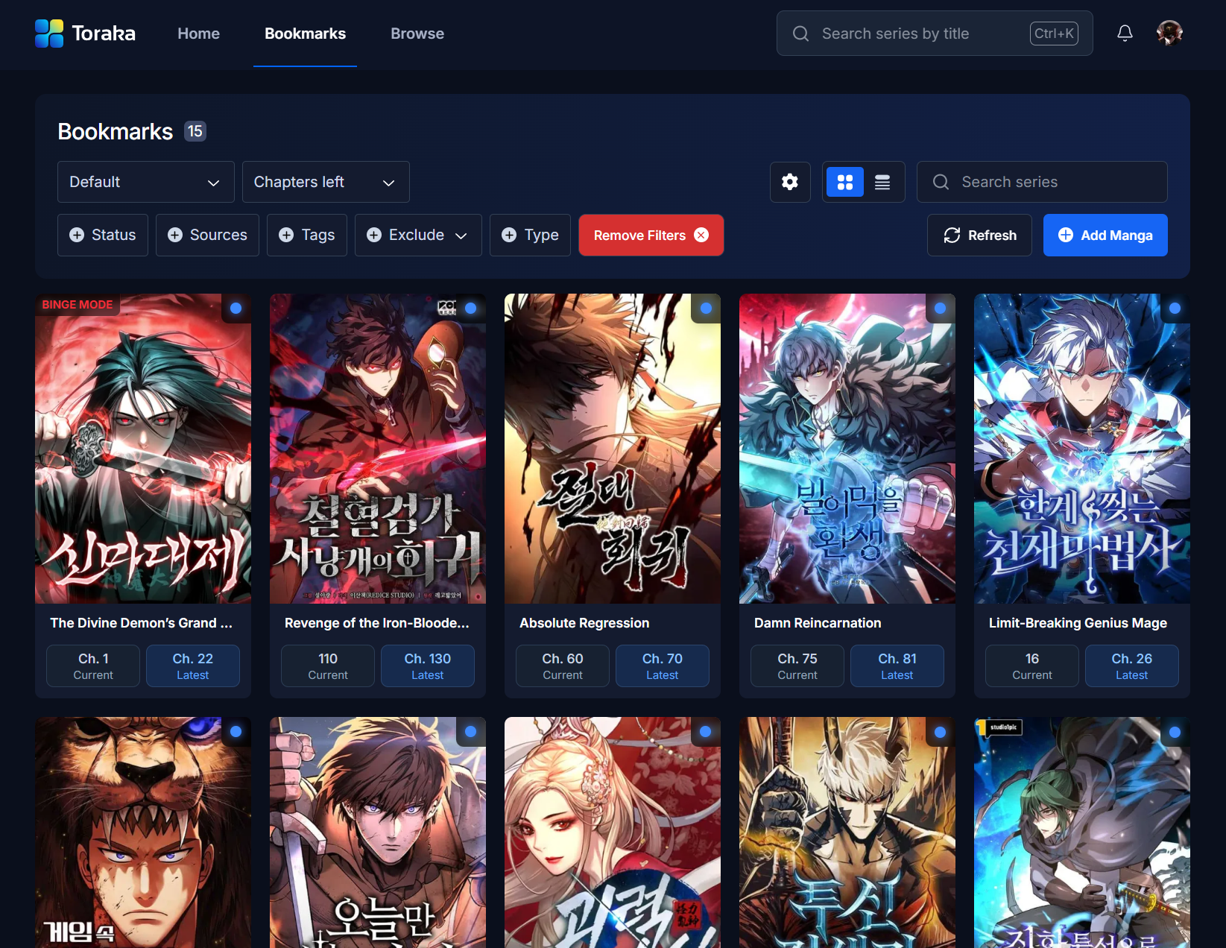The height and width of the screenshot is (948, 1226).
Task: Open bookmark settings gear
Action: pyautogui.click(x=790, y=182)
